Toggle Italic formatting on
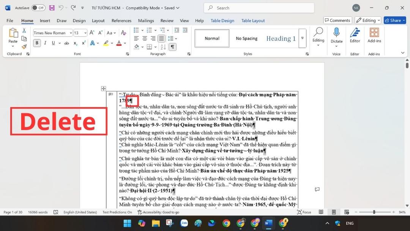Screen dimensions: 410x231 (45, 43)
